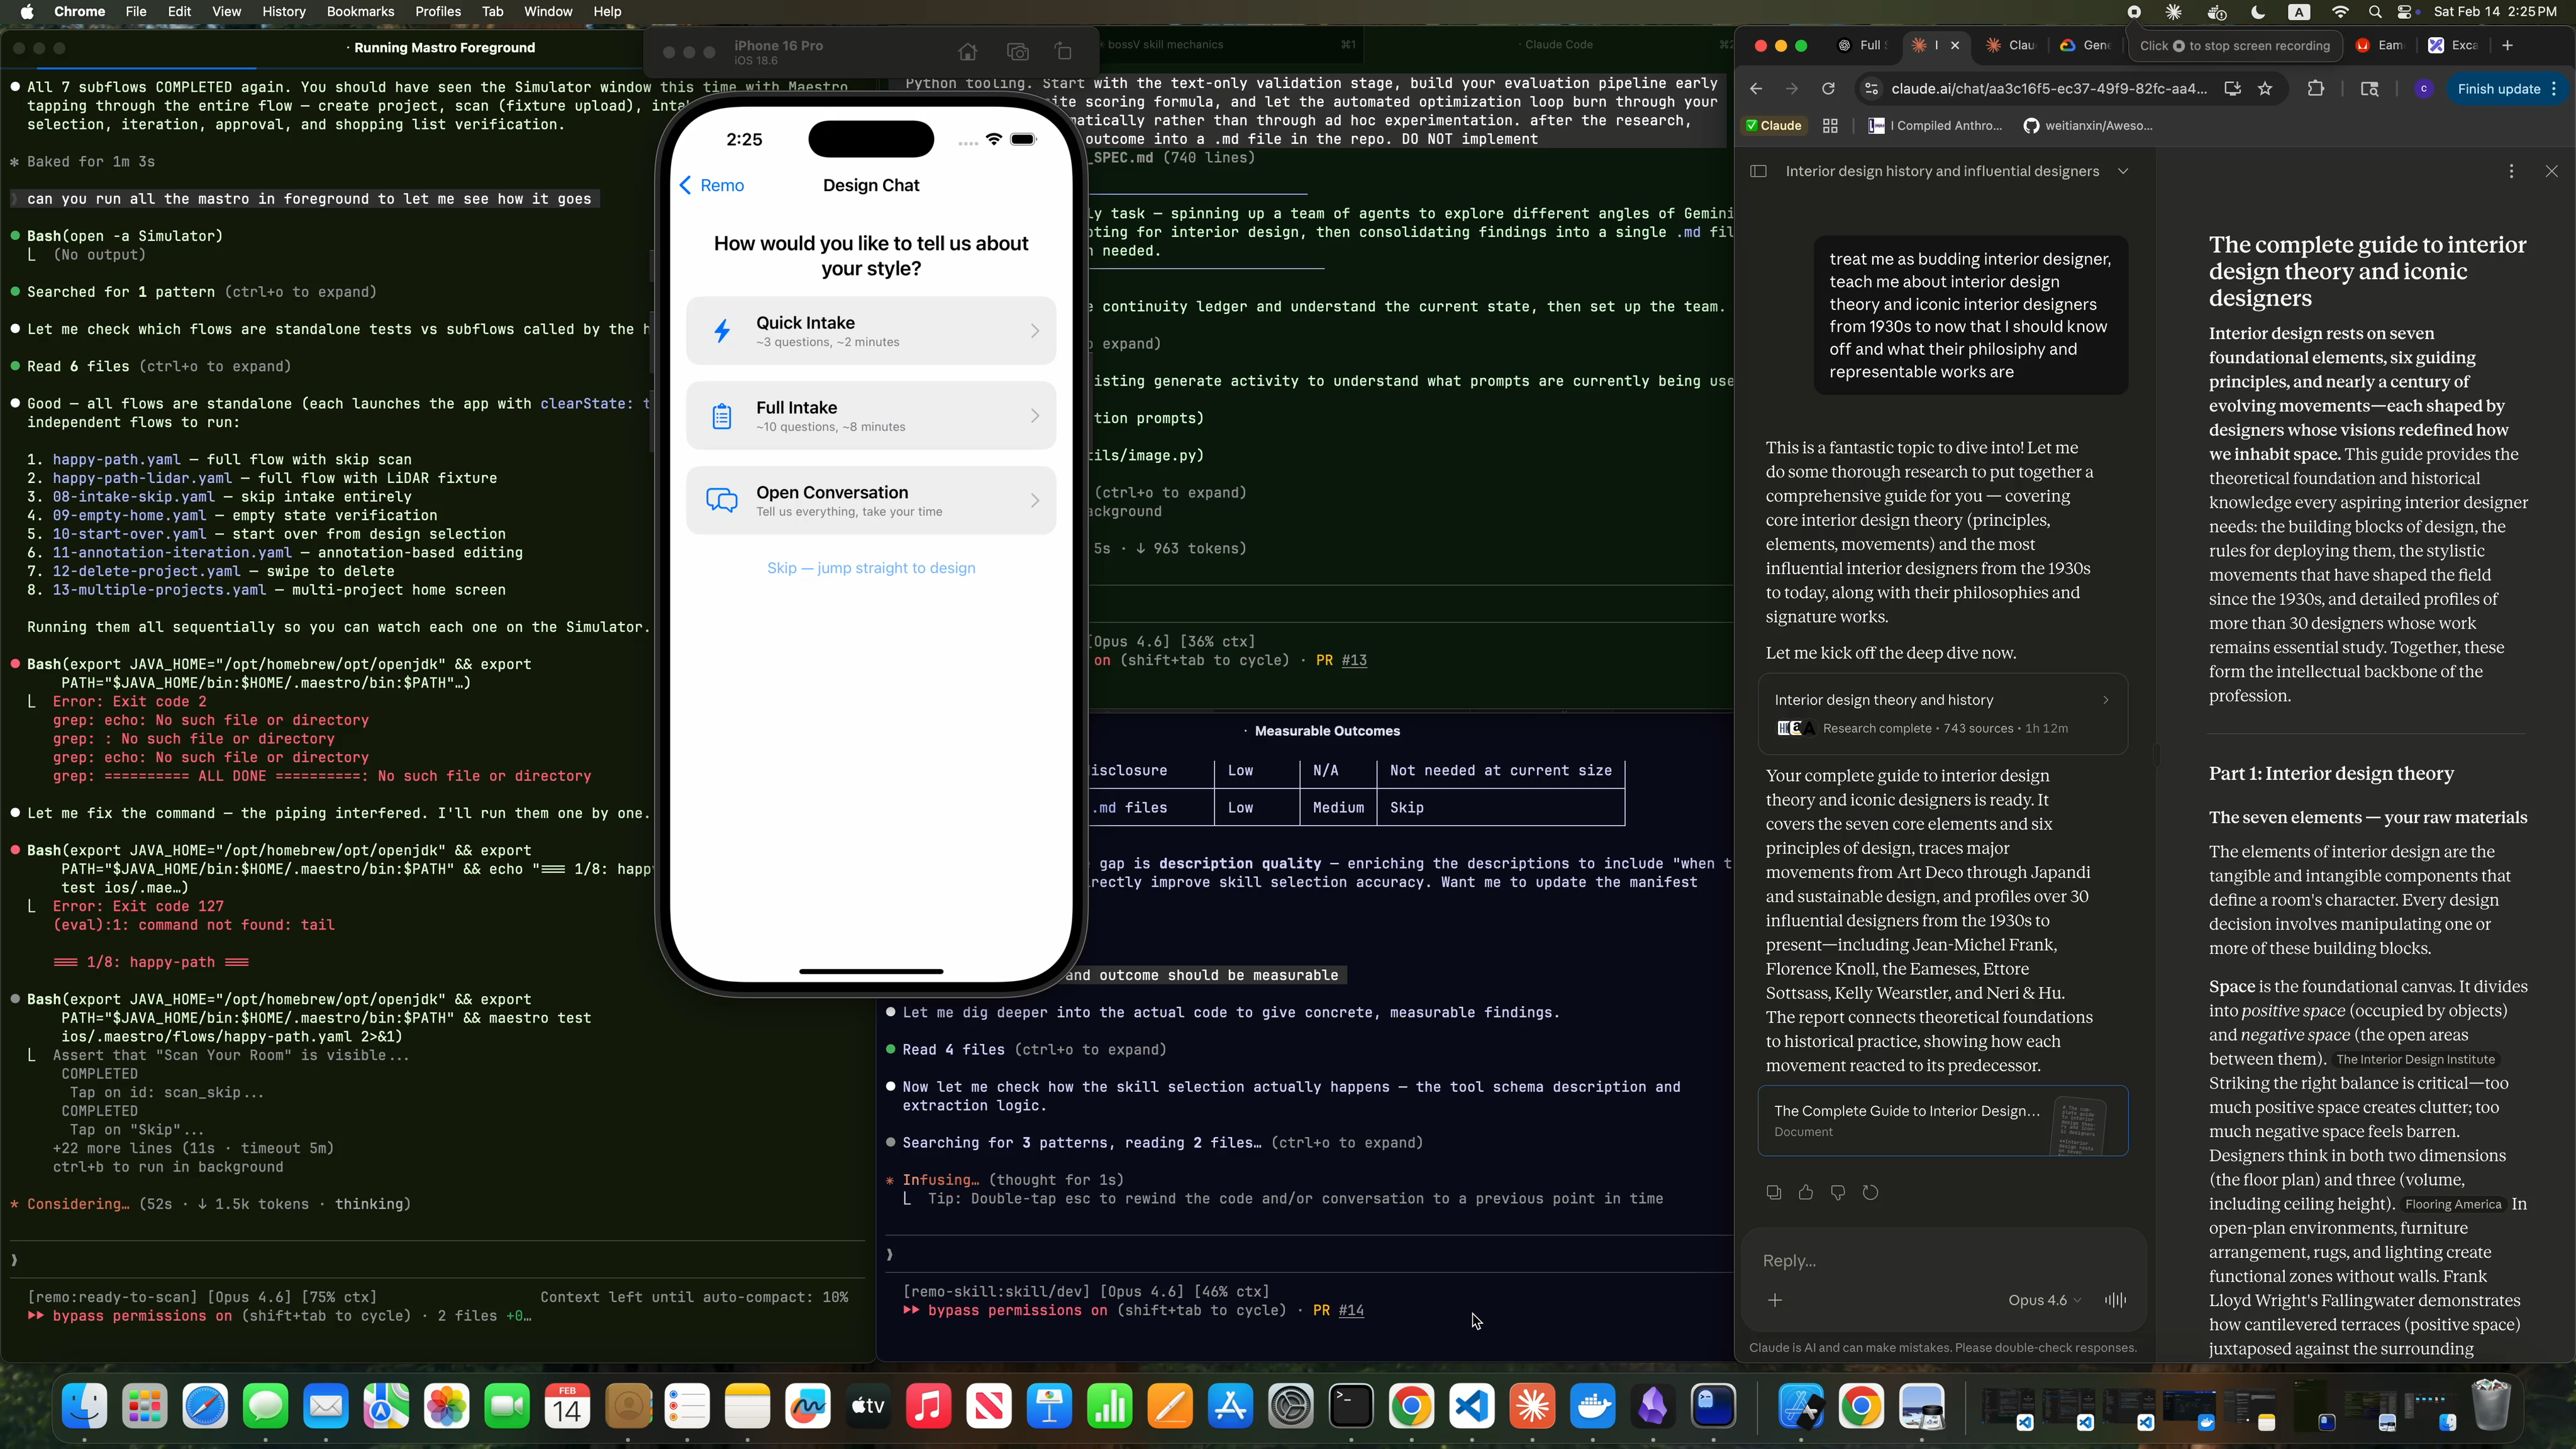Copy Claude's response with the copy icon

coord(1773,1192)
